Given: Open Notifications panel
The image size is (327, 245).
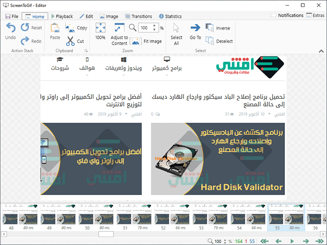Looking at the screenshot, I should click(x=287, y=15).
